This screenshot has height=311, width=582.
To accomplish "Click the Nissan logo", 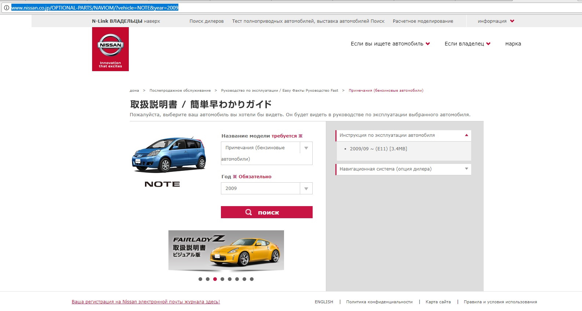I will (110, 49).
